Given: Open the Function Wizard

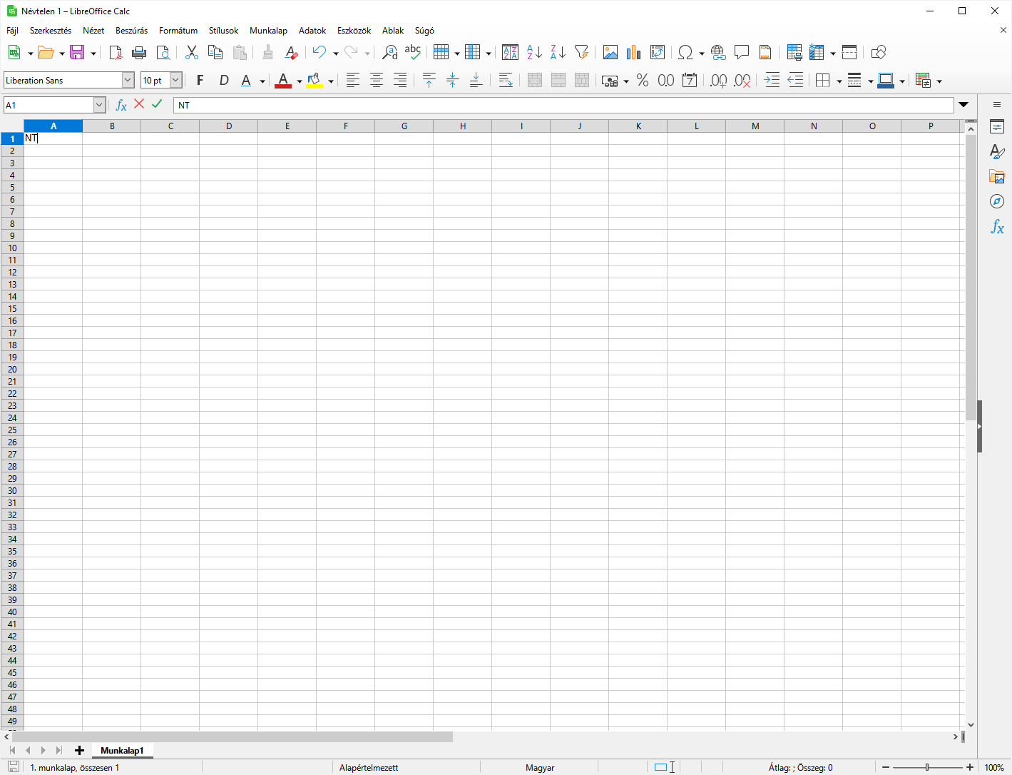Looking at the screenshot, I should (120, 104).
